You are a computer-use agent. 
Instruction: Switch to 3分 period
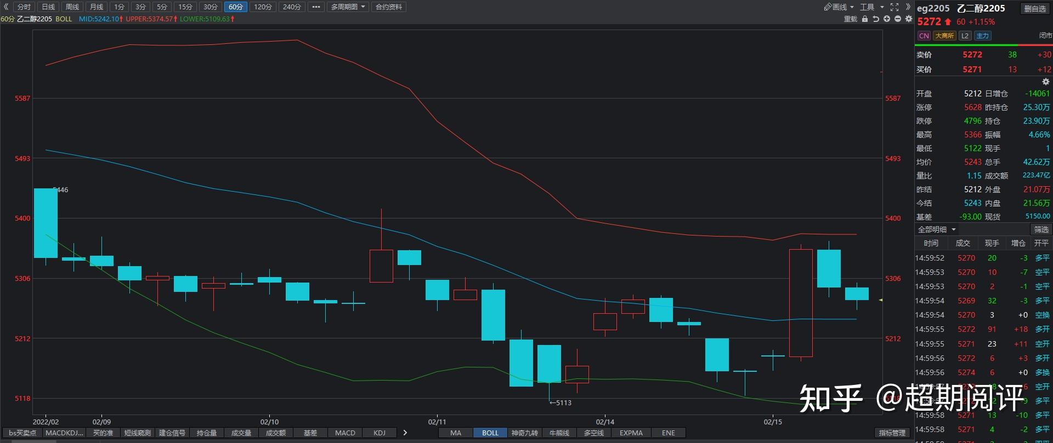tap(140, 7)
